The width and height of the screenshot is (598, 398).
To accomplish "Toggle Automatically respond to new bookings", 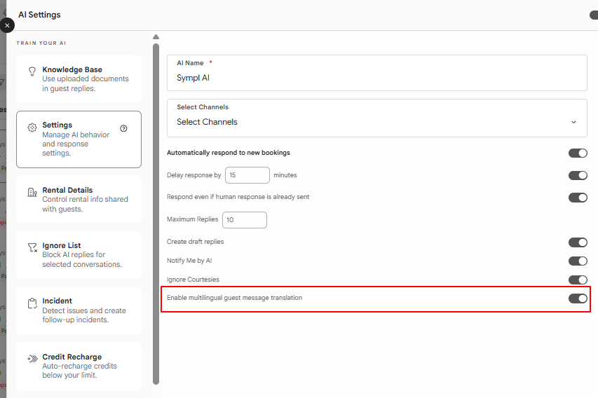I will [x=578, y=153].
